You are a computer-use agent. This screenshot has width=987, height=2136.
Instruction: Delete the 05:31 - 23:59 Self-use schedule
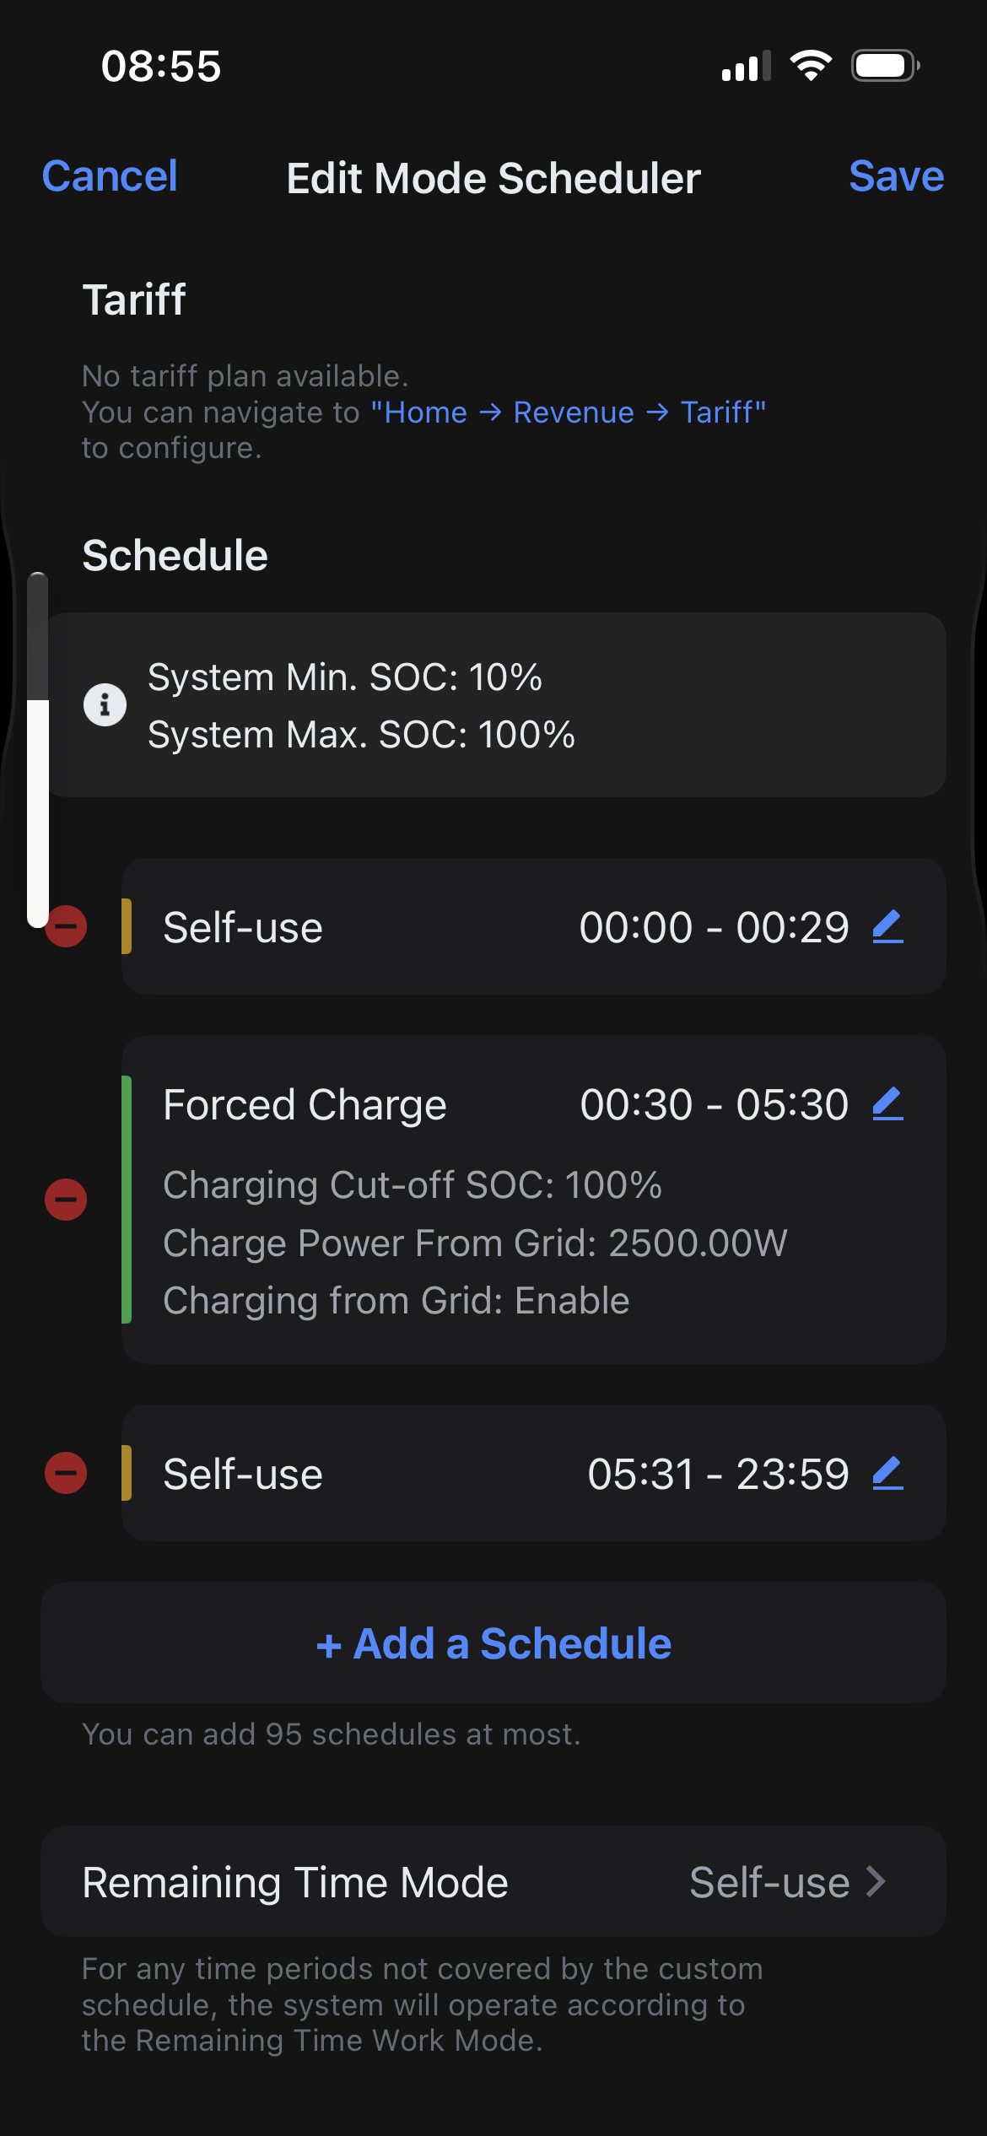[66, 1473]
